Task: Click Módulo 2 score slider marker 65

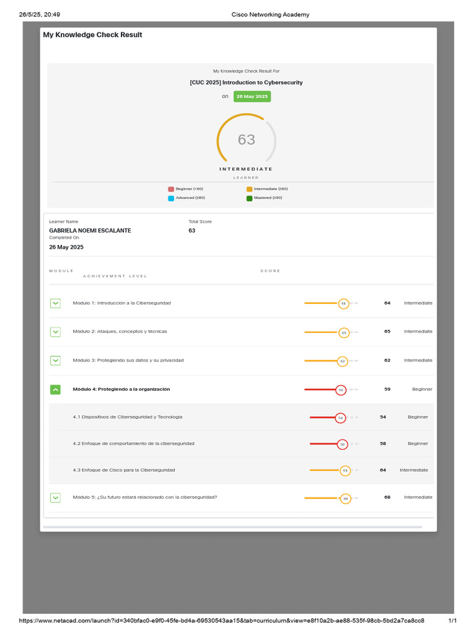Action: click(343, 333)
